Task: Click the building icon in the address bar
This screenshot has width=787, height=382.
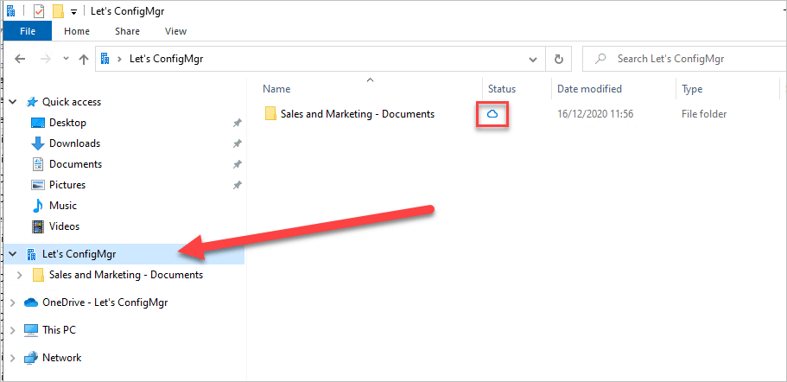Action: click(105, 59)
